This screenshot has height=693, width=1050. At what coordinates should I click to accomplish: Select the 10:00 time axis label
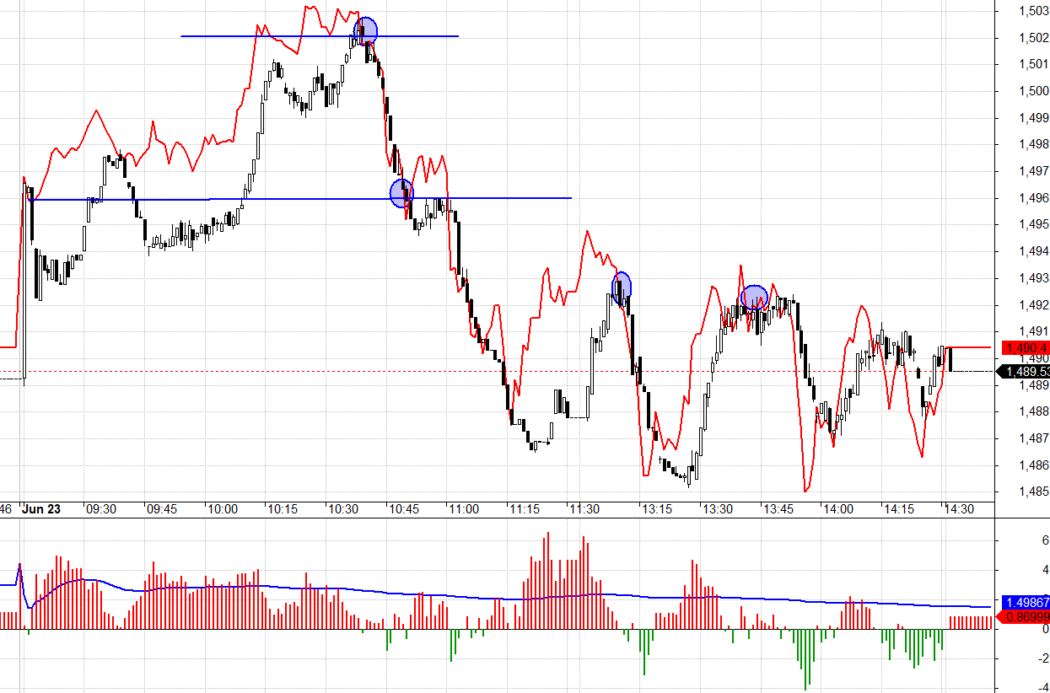[x=222, y=509]
